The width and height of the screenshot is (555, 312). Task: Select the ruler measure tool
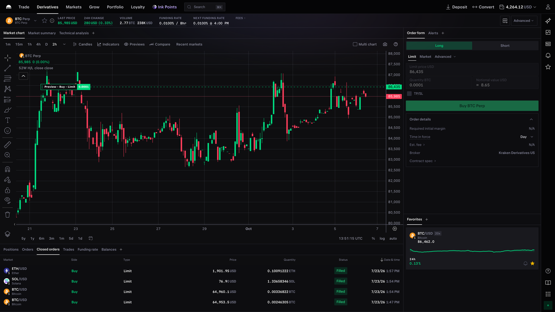click(7, 145)
